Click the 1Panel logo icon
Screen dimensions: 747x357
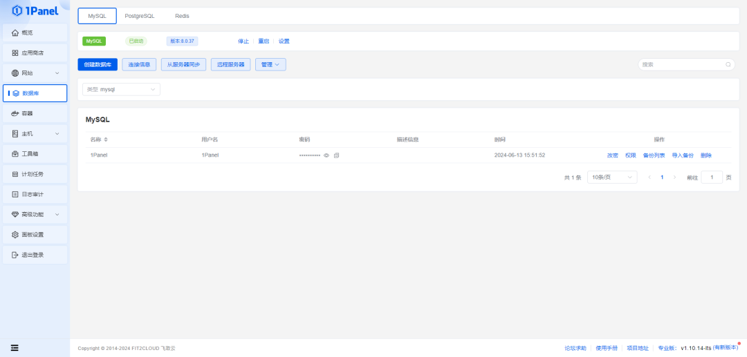point(17,10)
